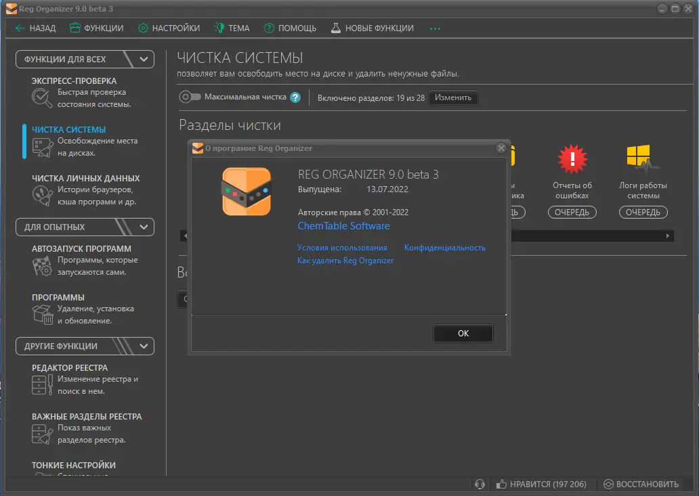Viewport: 699px width, 496px height.
Task: Open the Условия использования link
Action: pos(342,248)
